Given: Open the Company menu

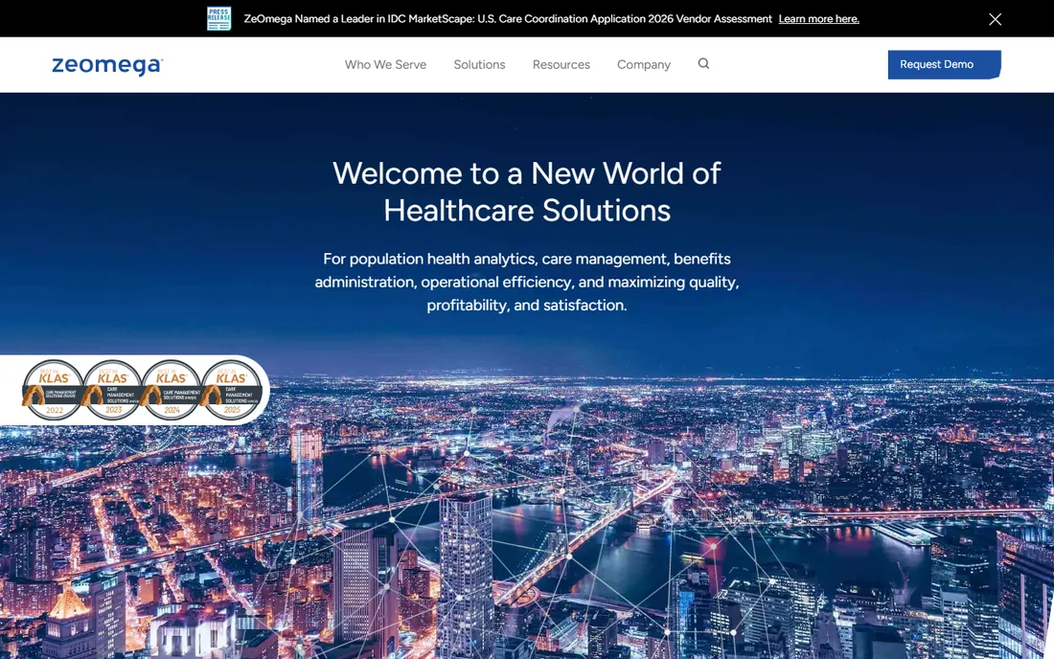Looking at the screenshot, I should (643, 64).
